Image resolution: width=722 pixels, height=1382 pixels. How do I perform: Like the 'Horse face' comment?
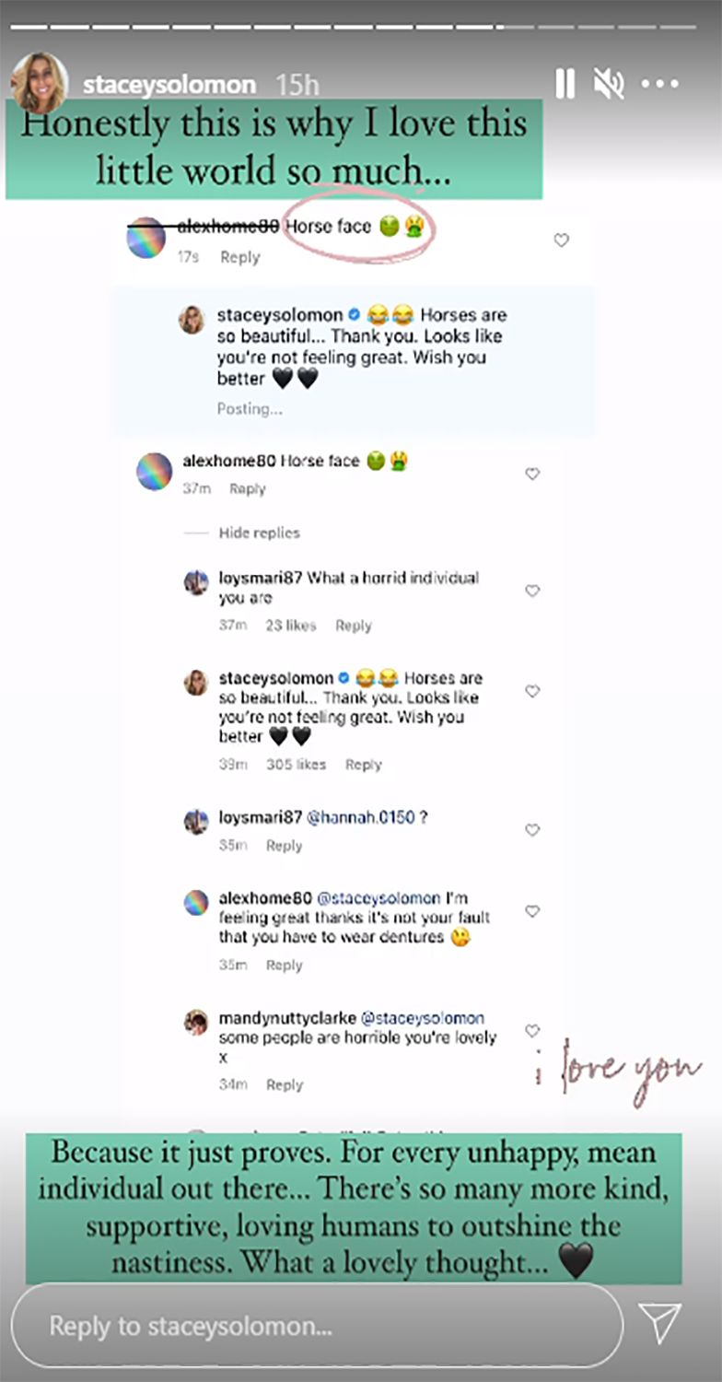click(561, 240)
